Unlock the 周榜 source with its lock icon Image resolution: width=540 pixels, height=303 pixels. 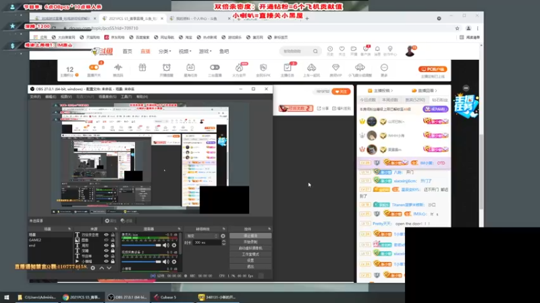(x=113, y=245)
